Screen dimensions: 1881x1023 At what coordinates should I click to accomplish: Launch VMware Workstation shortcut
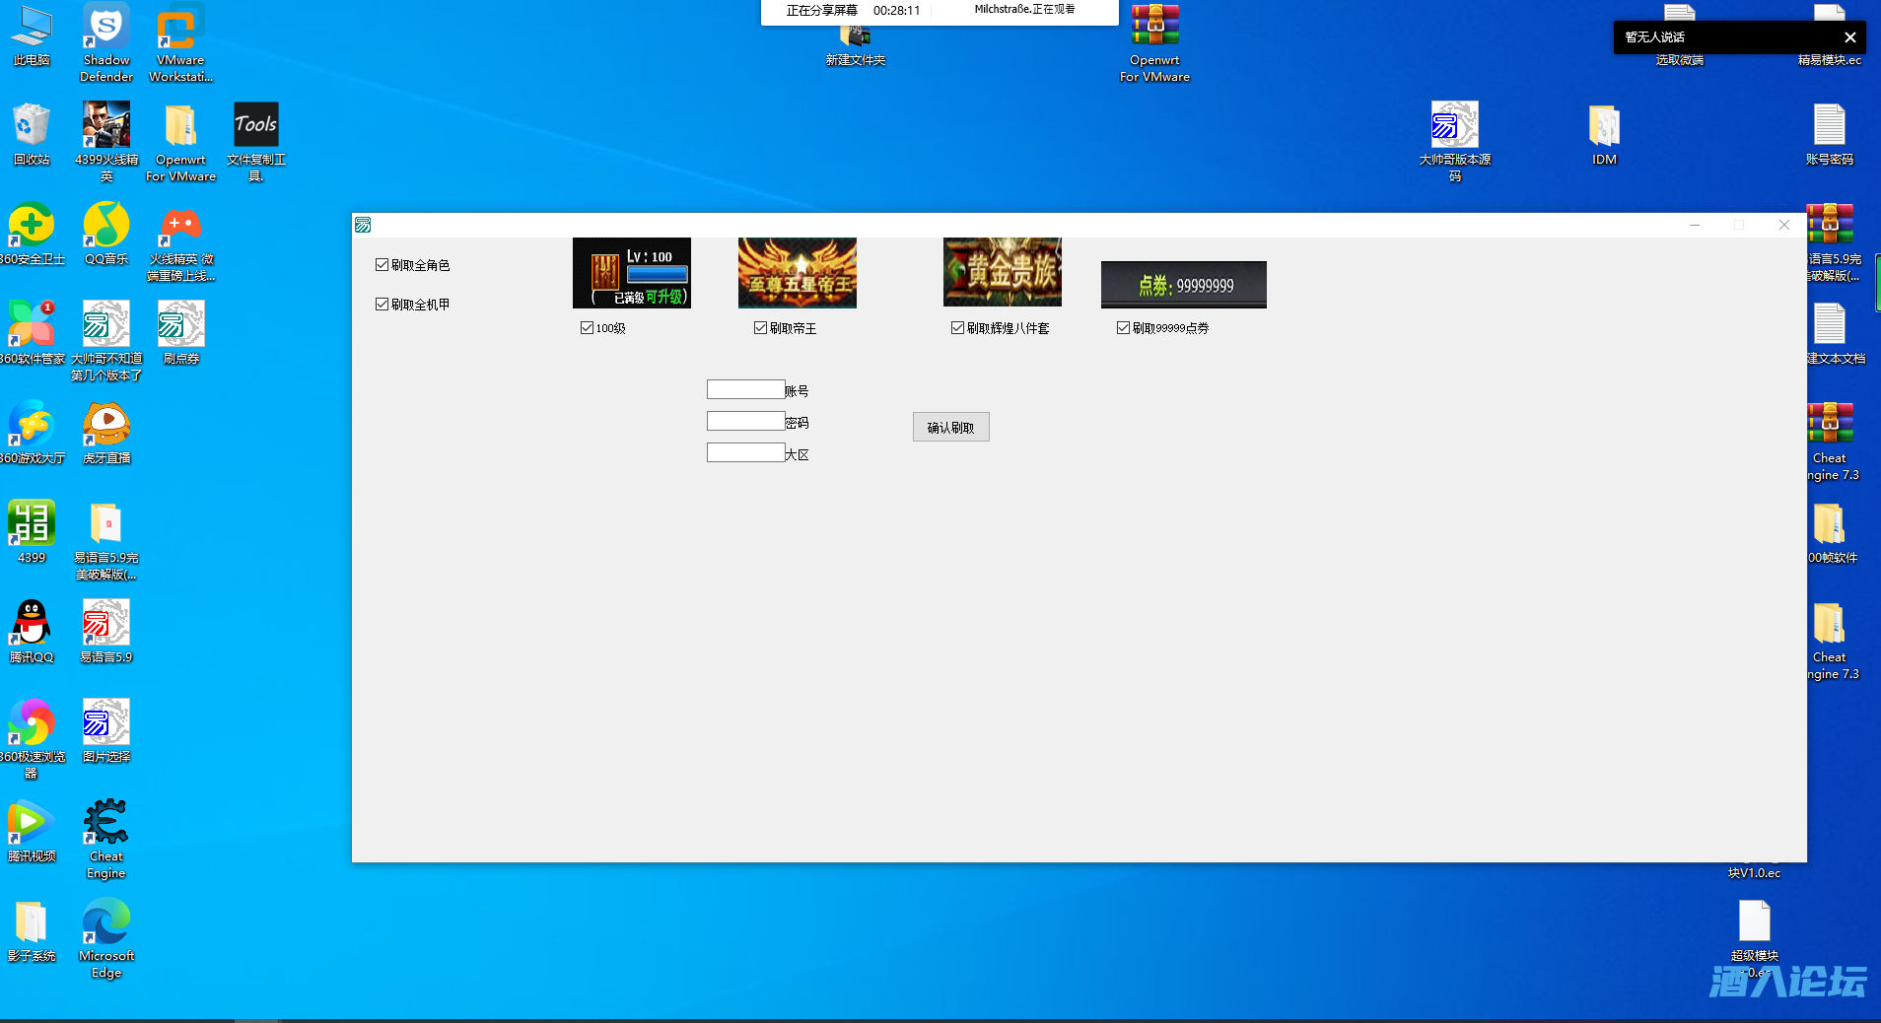(180, 30)
